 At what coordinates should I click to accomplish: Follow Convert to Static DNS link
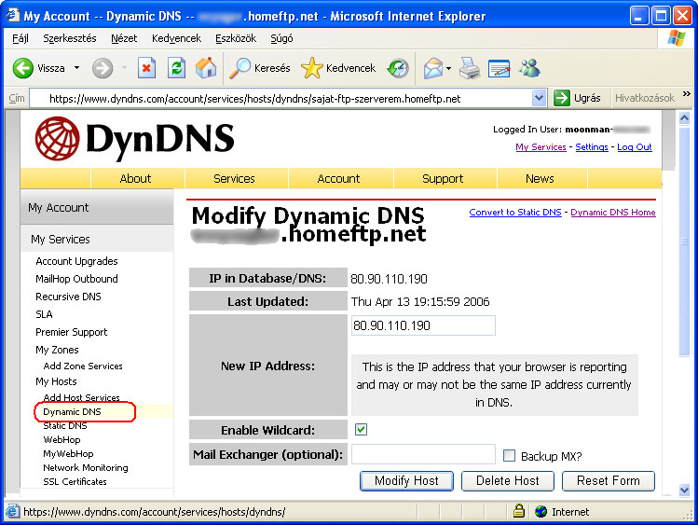tap(515, 213)
